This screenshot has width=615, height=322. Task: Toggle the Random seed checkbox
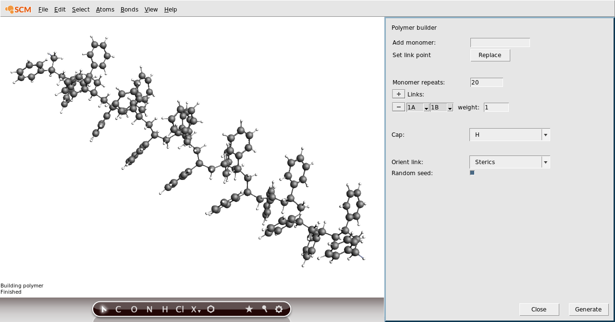(472, 172)
